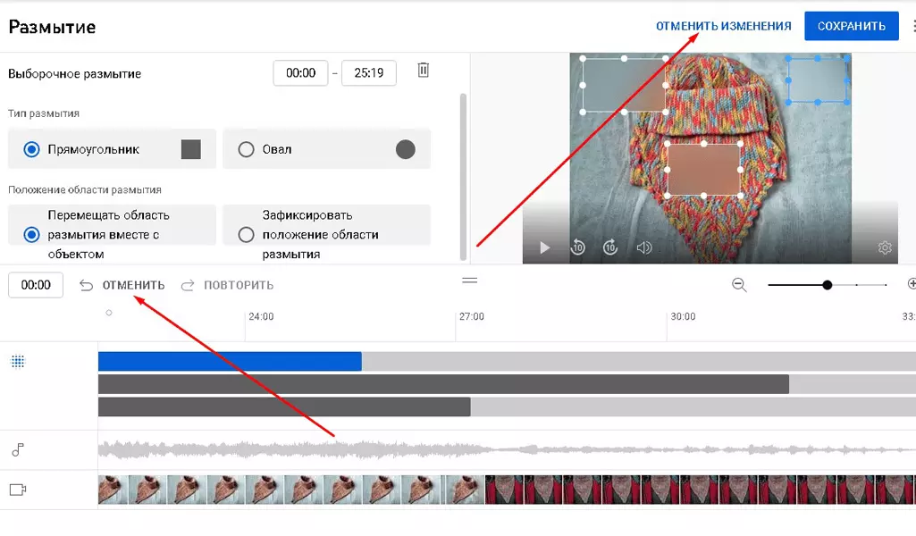This screenshot has height=536, width=916.
Task: Skip forward 10 seconds in preview
Action: pyautogui.click(x=610, y=247)
